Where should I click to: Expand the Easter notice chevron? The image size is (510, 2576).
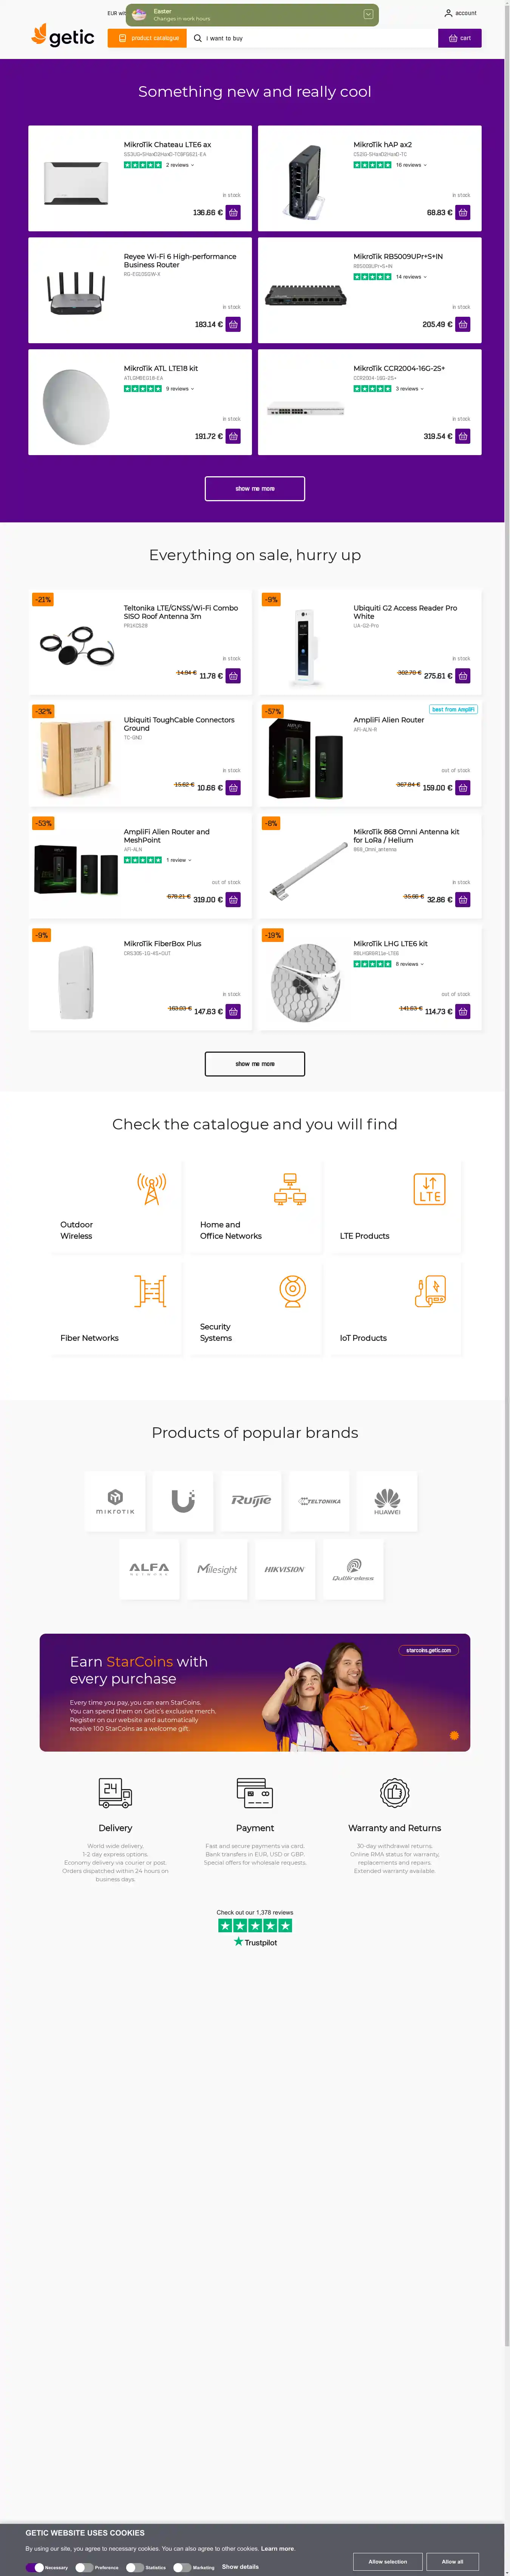368,14
